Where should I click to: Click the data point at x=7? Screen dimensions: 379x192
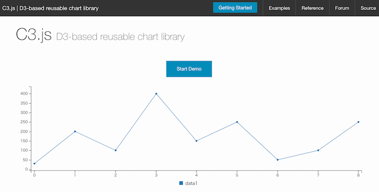click(318, 151)
